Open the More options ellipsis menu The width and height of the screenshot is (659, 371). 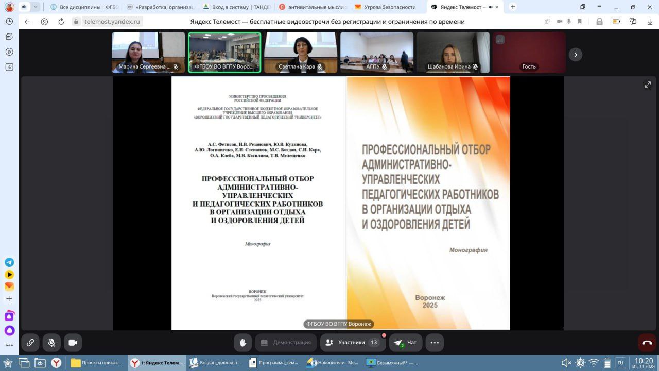[x=434, y=342]
